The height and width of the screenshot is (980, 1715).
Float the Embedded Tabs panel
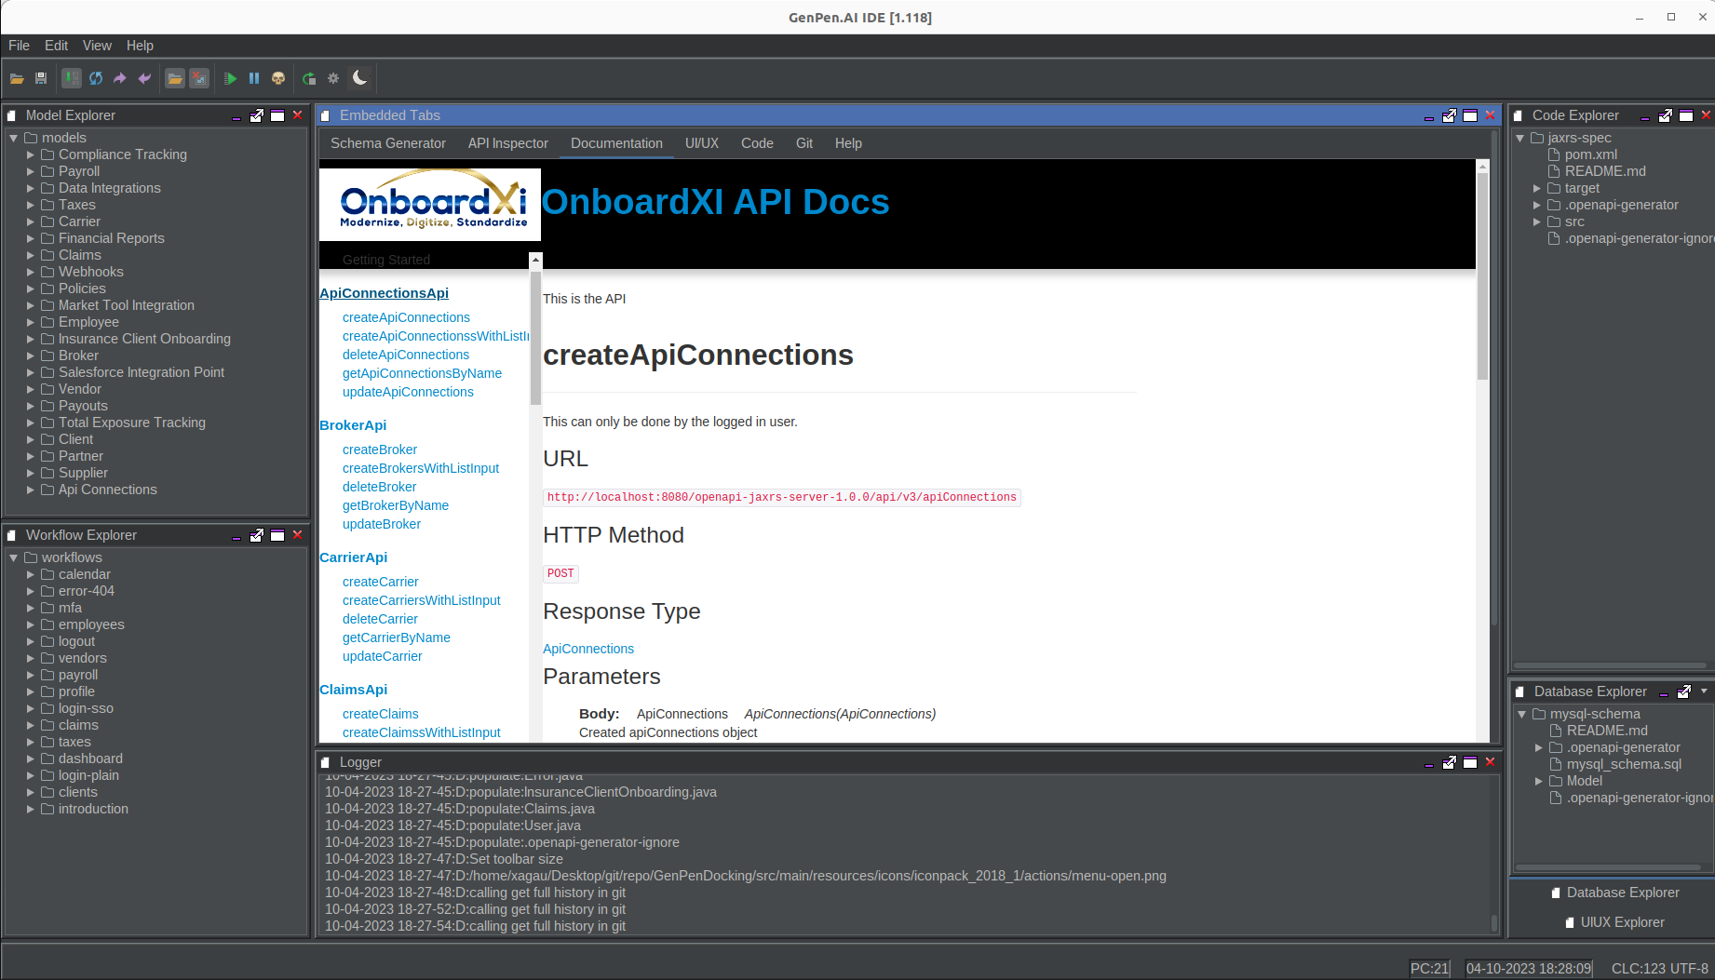[x=1450, y=115]
